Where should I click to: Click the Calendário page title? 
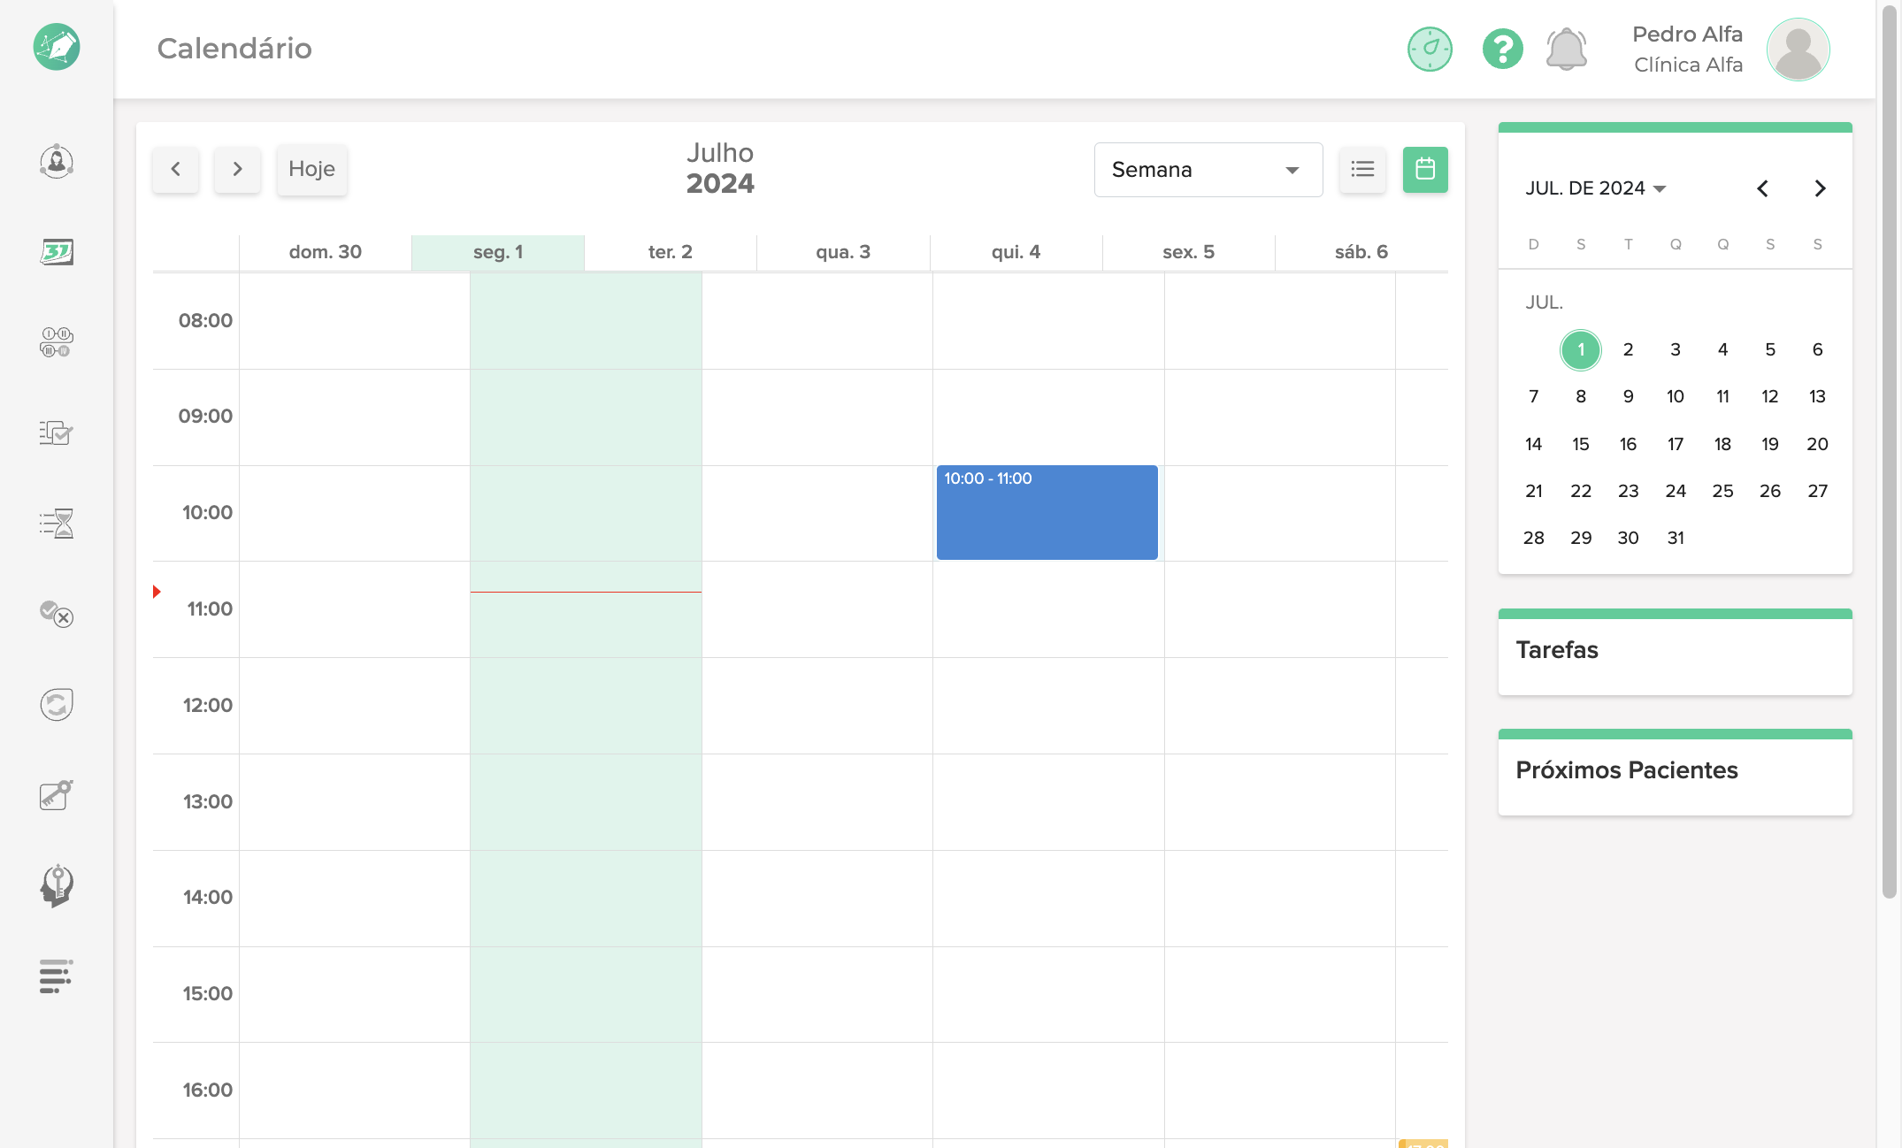234,48
